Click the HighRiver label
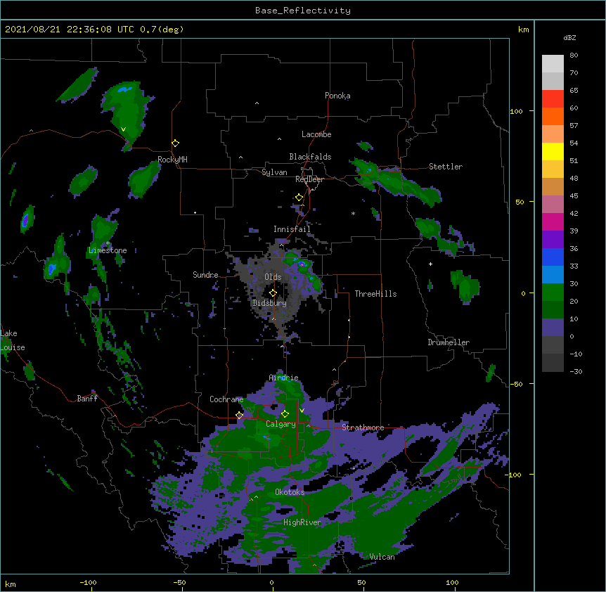Image resolution: width=606 pixels, height=592 pixels. 302,522
